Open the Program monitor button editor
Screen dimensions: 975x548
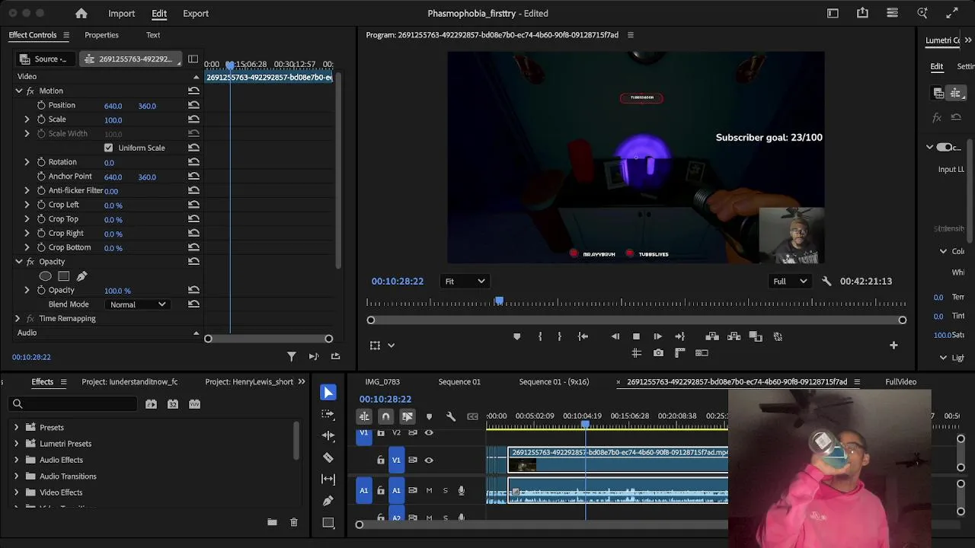(893, 346)
